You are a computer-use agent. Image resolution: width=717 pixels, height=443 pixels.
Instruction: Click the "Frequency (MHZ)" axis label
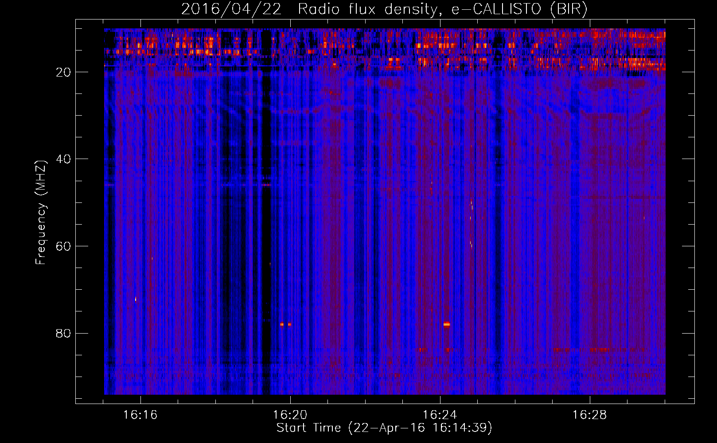click(x=40, y=213)
